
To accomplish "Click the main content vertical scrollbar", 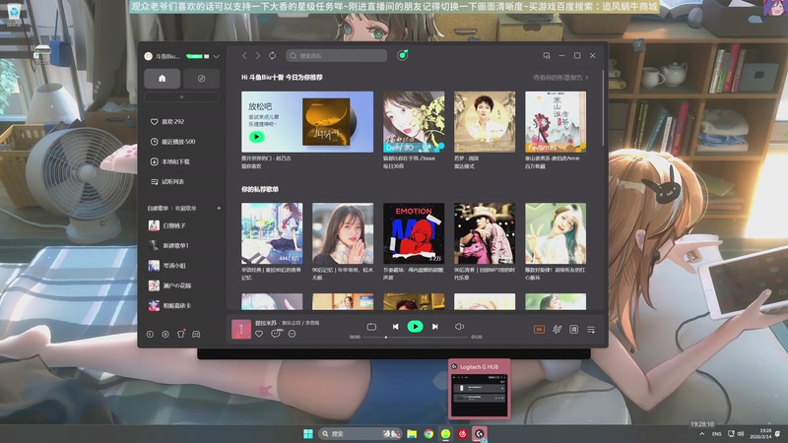I will click(604, 108).
